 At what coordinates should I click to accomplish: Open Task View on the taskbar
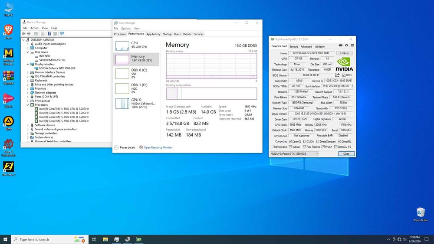click(x=94, y=239)
